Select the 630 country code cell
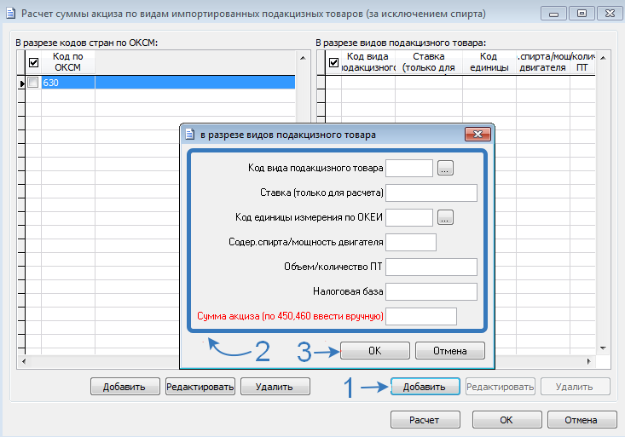625x437 pixels. click(x=68, y=83)
